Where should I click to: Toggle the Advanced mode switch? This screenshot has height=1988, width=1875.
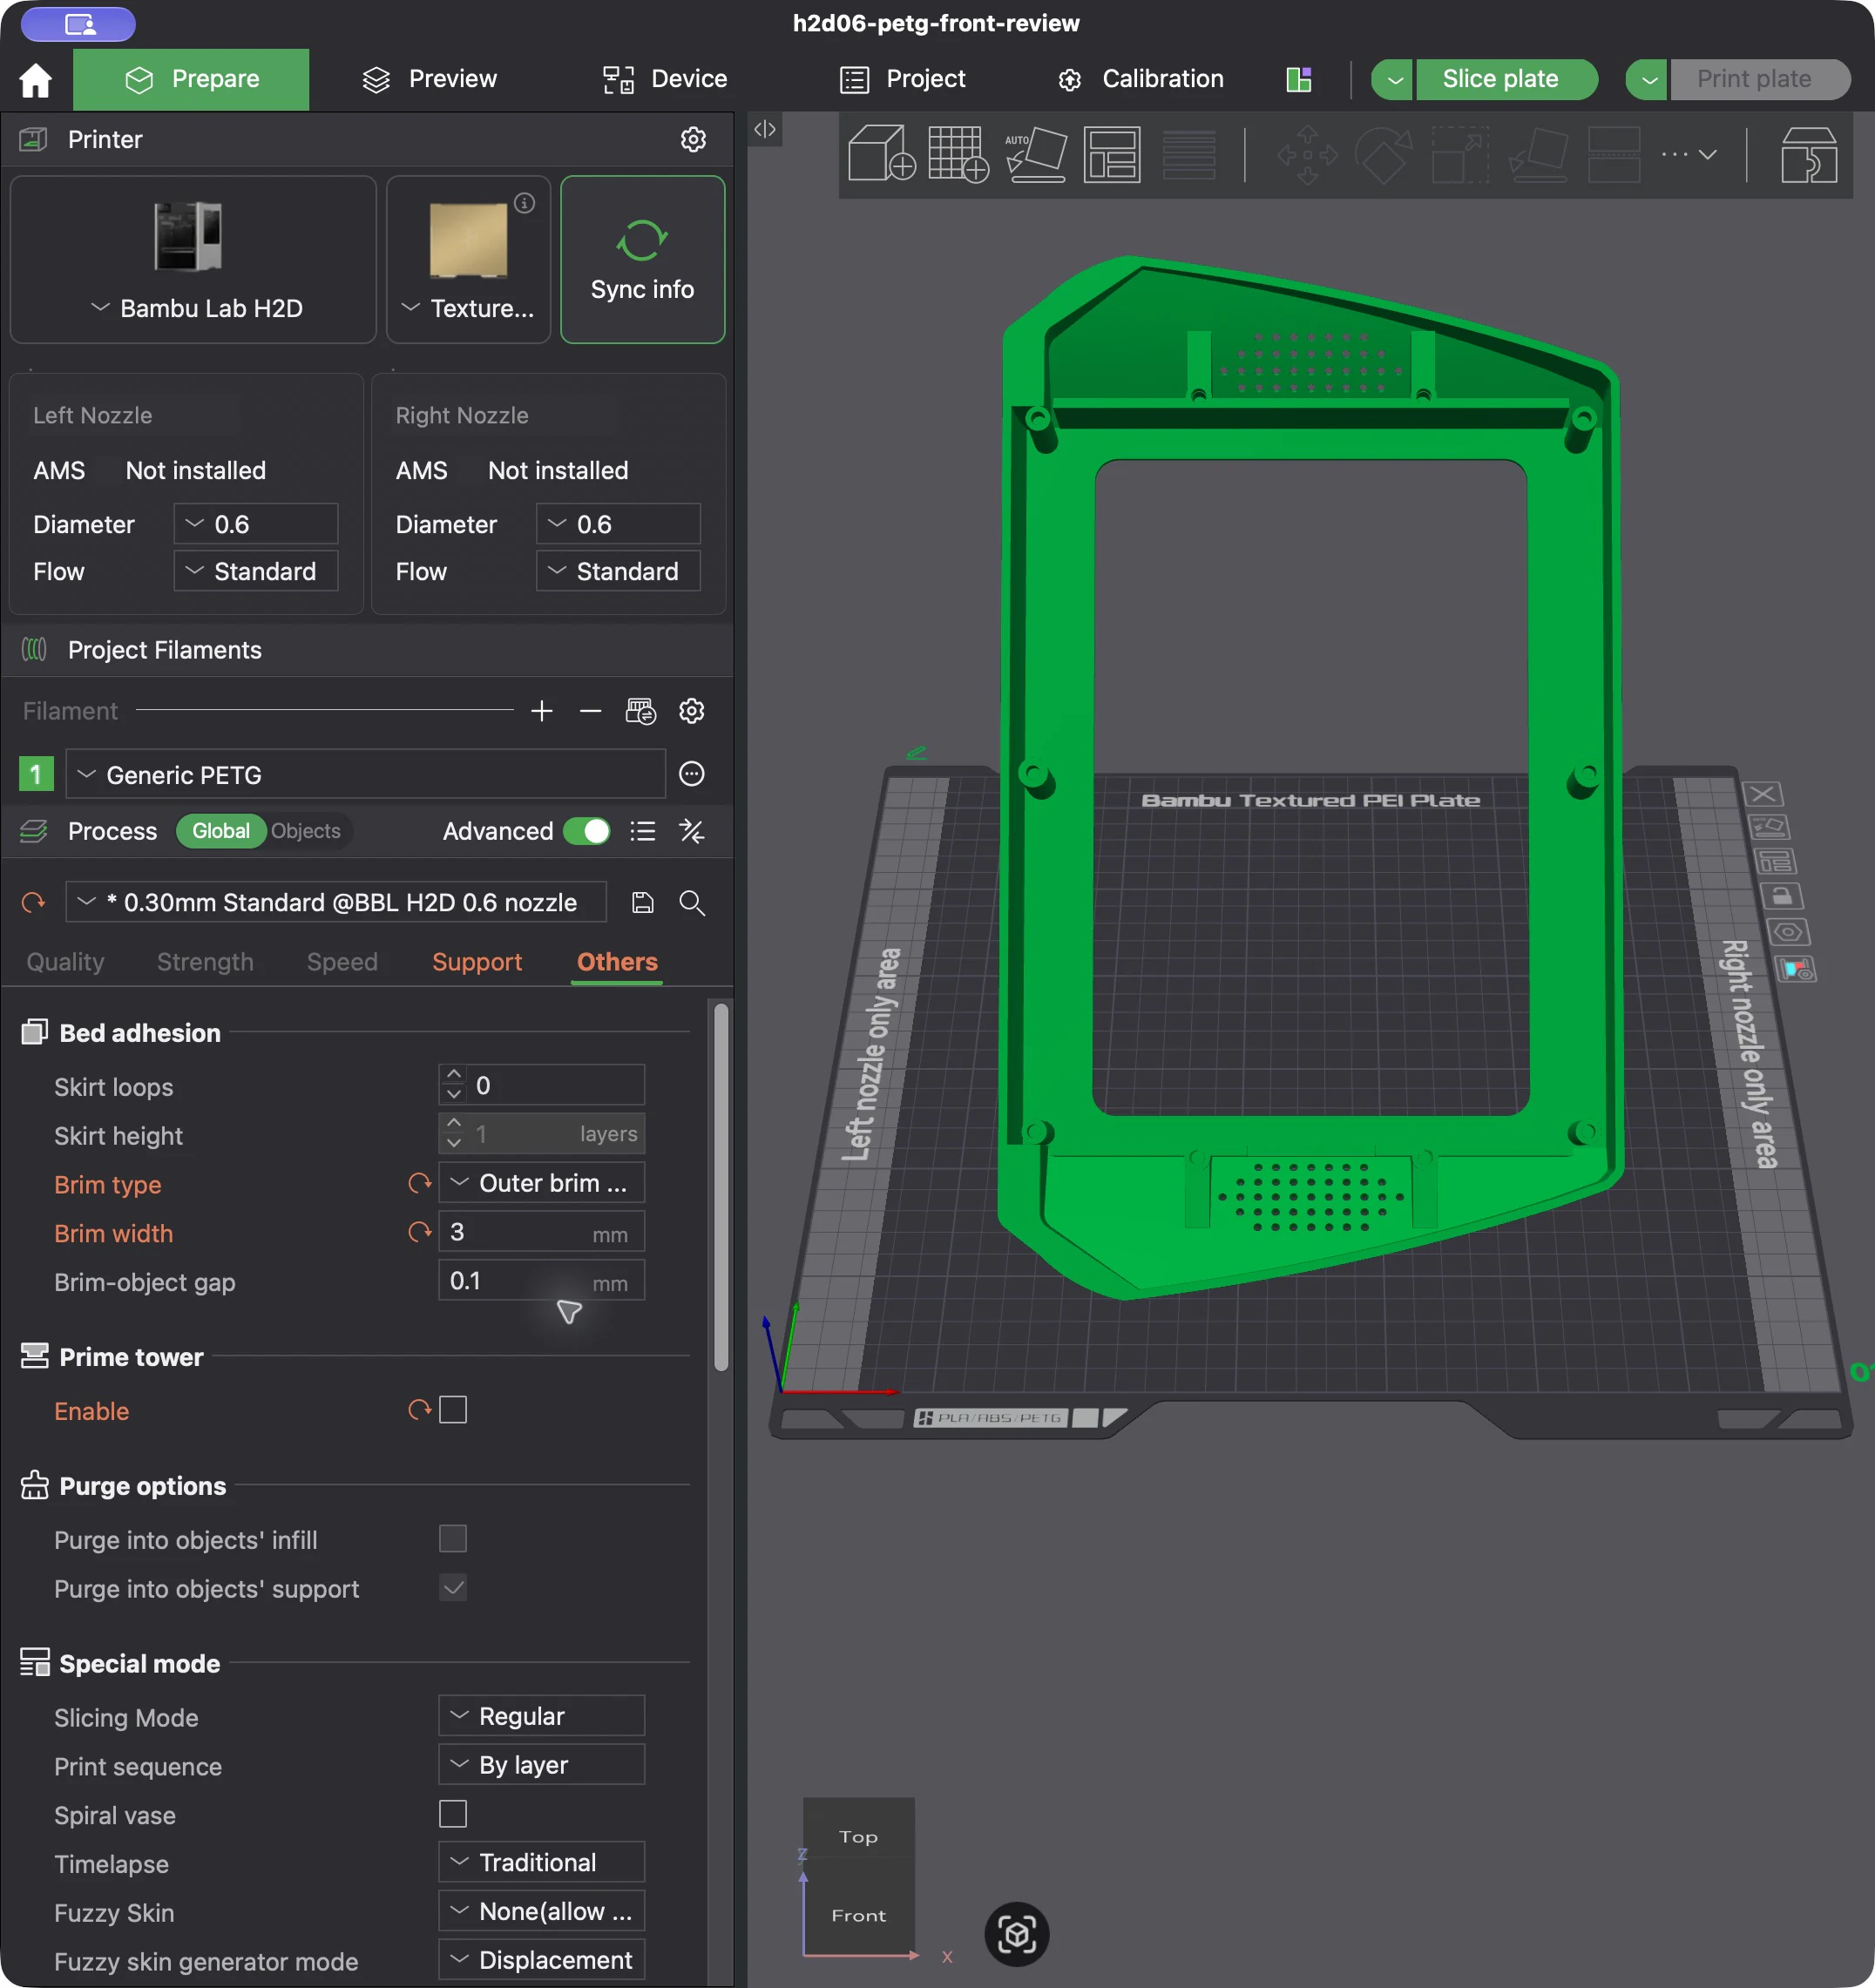[x=586, y=831]
